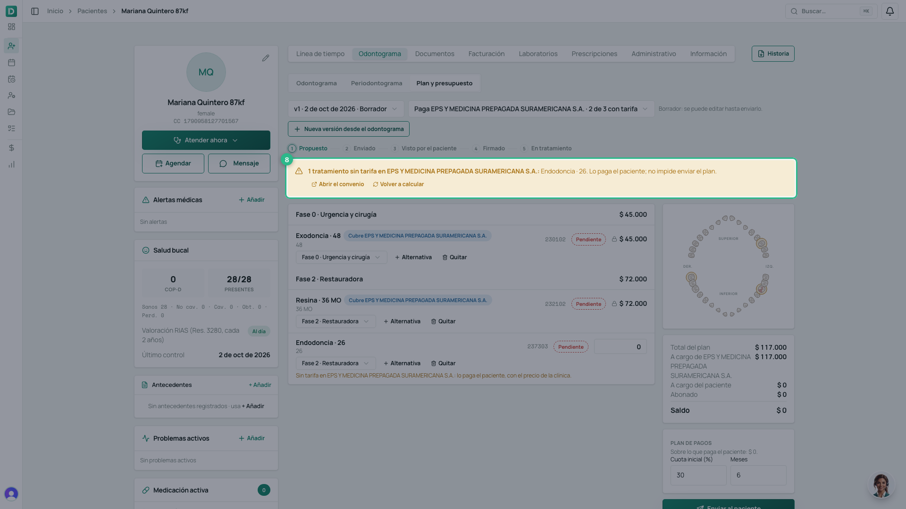Switch to Facturación tab
The height and width of the screenshot is (509, 906).
(x=486, y=54)
